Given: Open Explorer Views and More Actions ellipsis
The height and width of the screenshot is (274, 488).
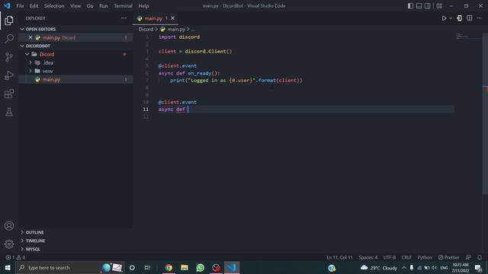Looking at the screenshot, I should (x=124, y=18).
